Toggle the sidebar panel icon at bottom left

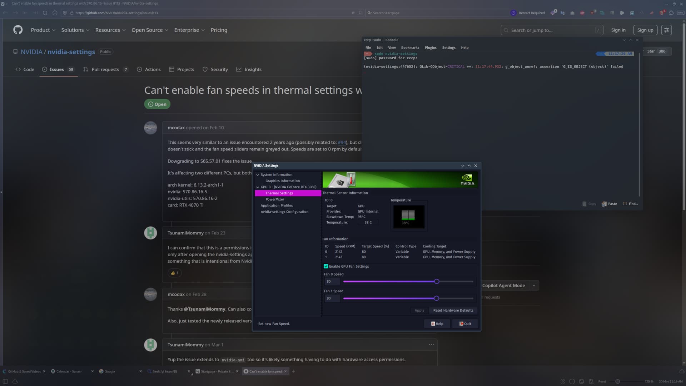[x=5, y=381]
